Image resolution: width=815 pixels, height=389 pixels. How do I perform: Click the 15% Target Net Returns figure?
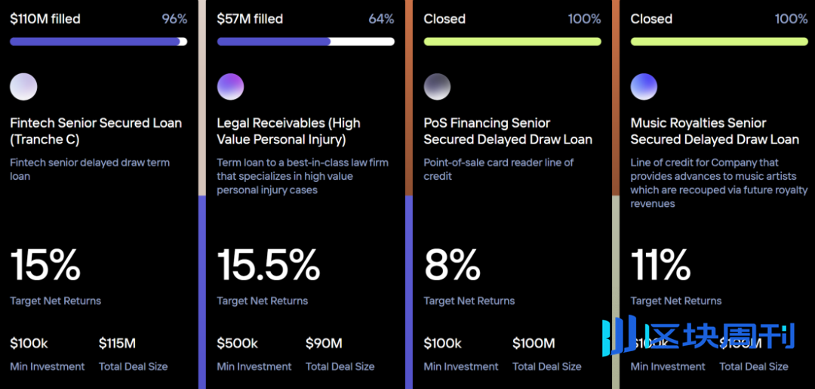pos(45,265)
